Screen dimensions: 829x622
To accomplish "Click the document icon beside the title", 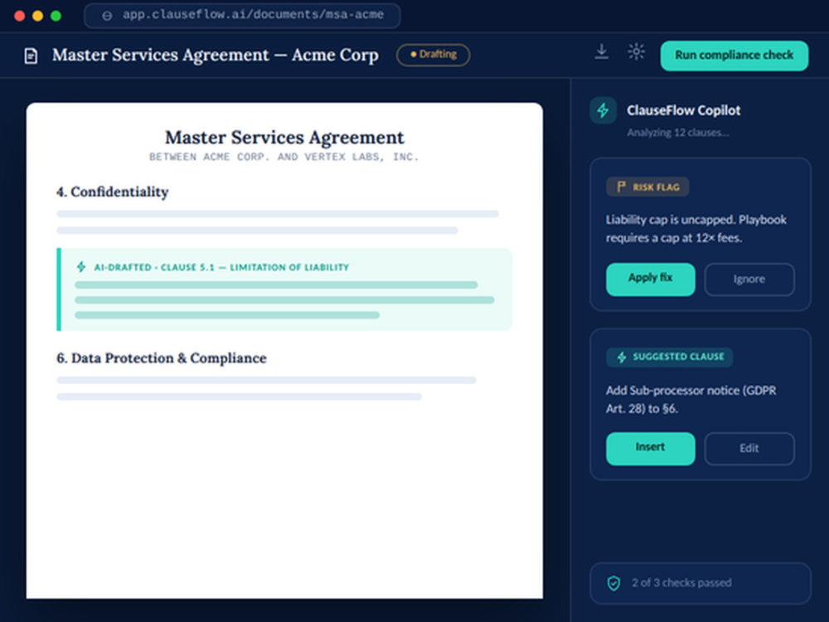I will [32, 56].
